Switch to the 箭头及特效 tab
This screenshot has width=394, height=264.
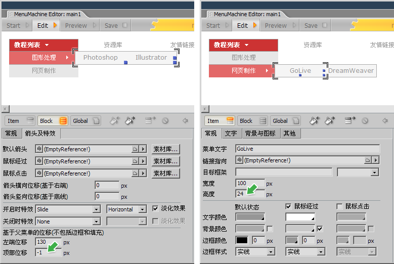click(x=40, y=134)
